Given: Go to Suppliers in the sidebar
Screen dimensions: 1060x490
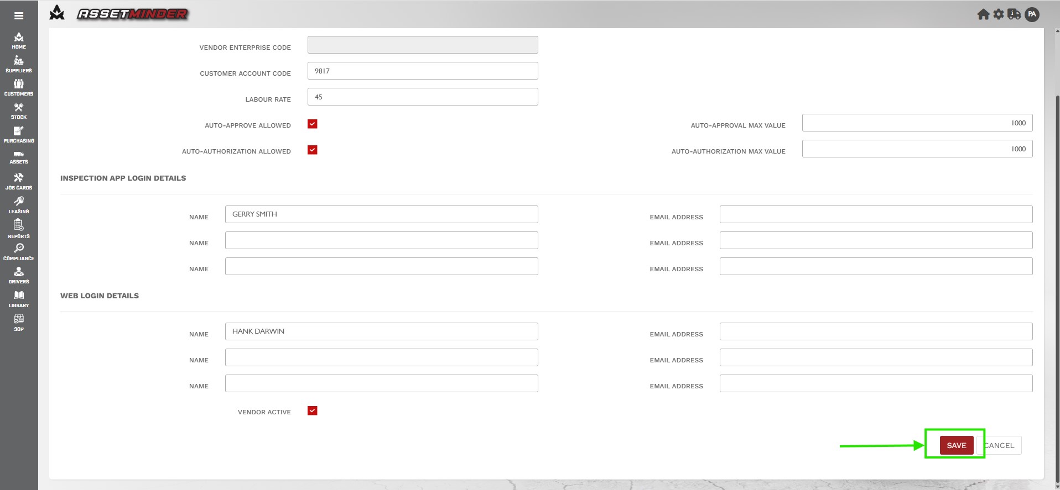Looking at the screenshot, I should pyautogui.click(x=19, y=64).
